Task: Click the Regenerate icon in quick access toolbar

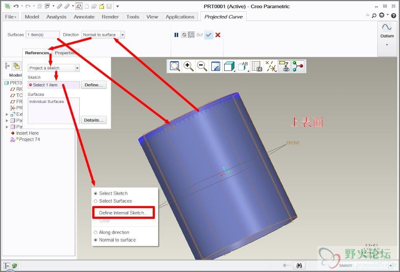Action: click(39, 6)
